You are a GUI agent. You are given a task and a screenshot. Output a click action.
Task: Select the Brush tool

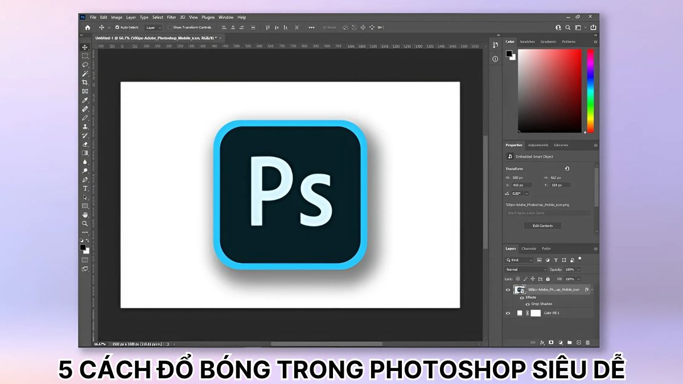tap(85, 118)
